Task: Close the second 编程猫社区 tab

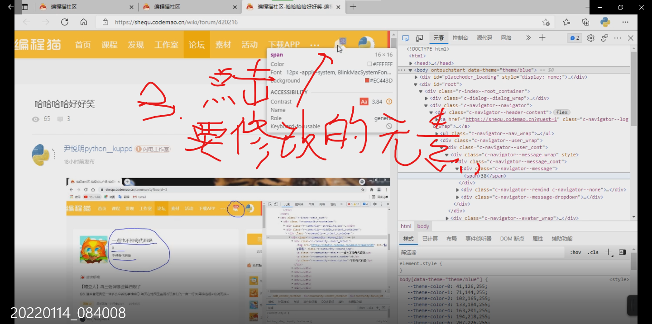Action: pyautogui.click(x=235, y=7)
